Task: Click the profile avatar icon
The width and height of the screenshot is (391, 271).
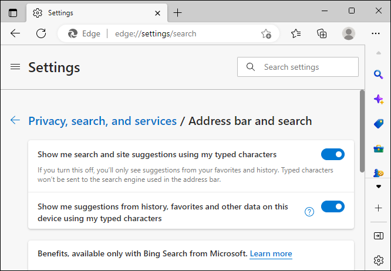Action: click(x=348, y=33)
